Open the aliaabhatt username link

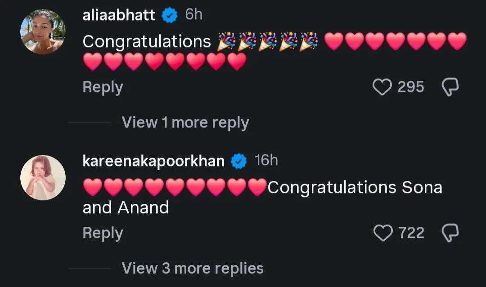click(119, 15)
